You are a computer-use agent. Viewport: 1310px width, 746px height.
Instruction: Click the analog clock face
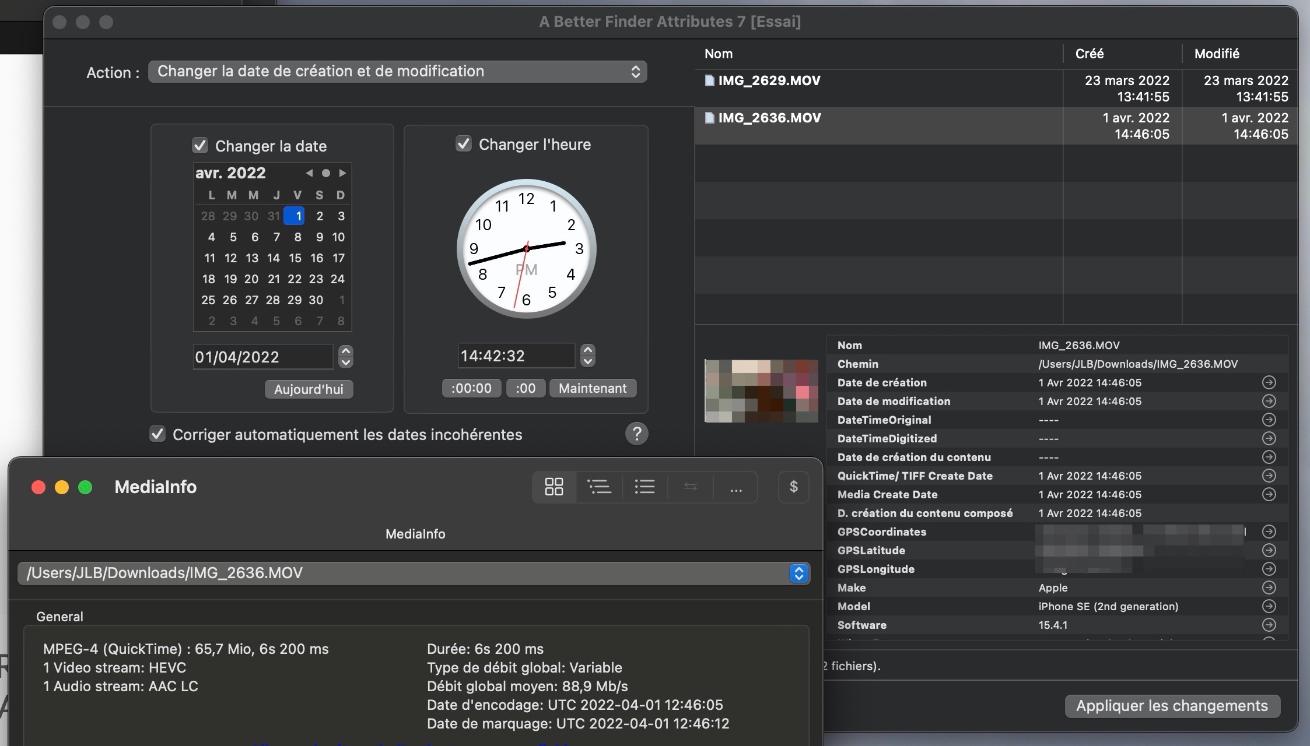coord(526,249)
